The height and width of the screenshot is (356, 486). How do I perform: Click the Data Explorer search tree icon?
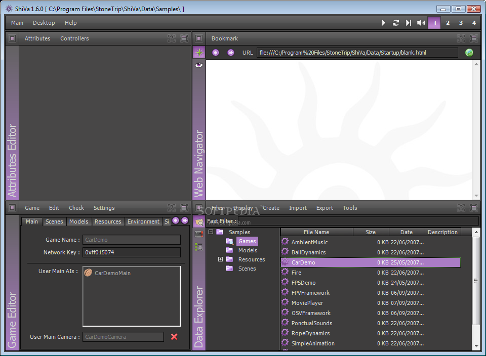click(199, 247)
